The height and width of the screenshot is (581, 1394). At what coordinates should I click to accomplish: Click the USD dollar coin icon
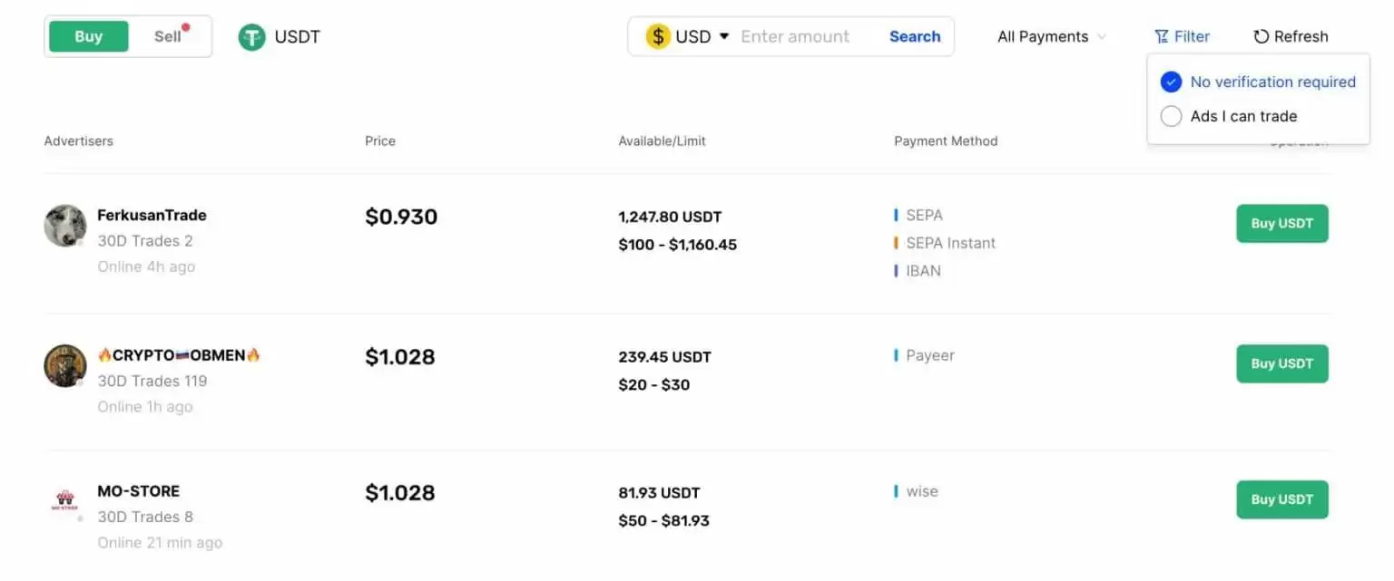(x=658, y=36)
